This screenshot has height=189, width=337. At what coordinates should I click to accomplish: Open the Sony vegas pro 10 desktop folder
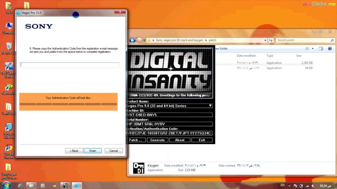click(x=9, y=172)
